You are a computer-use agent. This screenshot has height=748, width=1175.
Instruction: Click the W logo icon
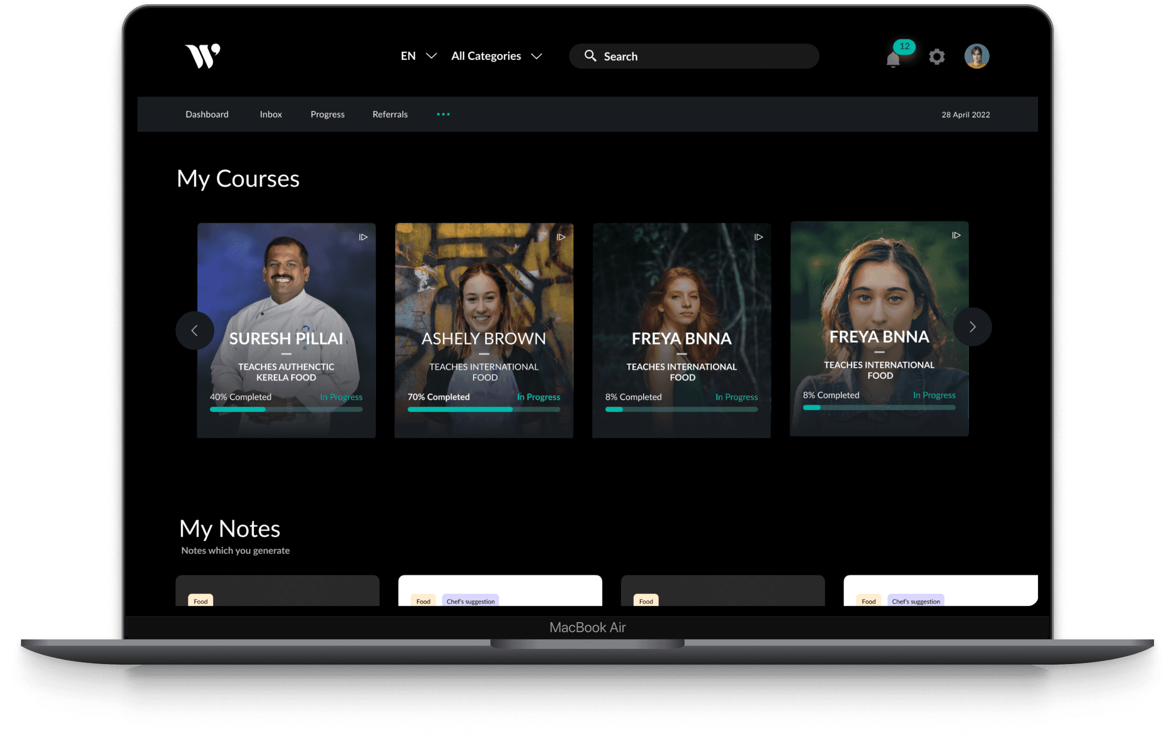pyautogui.click(x=202, y=56)
